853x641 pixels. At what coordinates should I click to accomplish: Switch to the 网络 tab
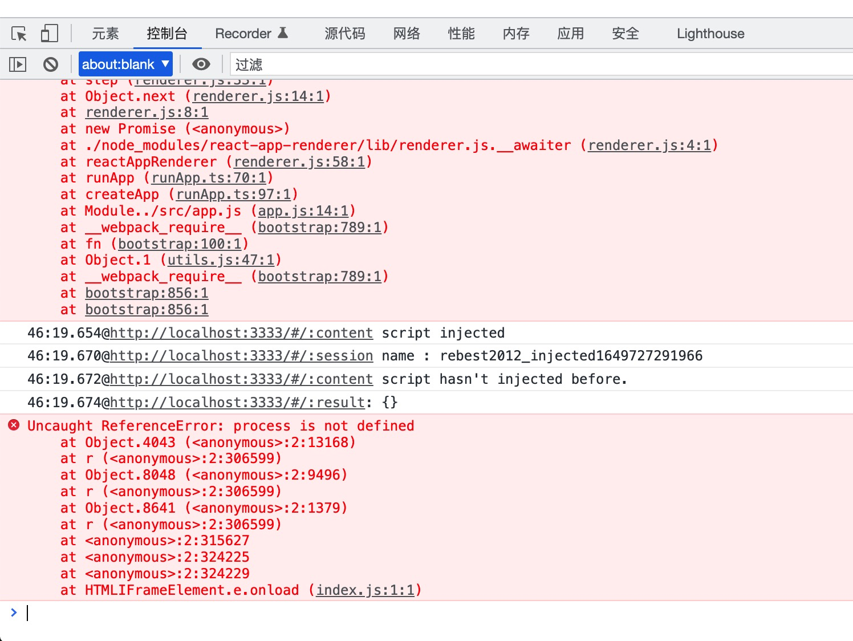[406, 34]
